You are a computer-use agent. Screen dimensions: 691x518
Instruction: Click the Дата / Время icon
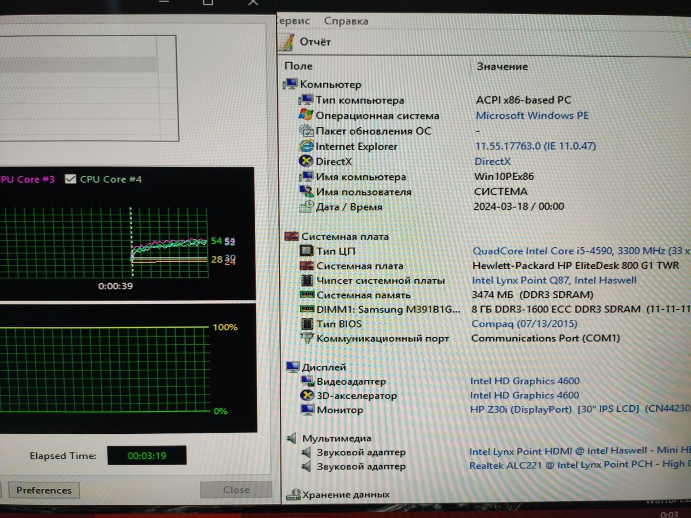307,206
